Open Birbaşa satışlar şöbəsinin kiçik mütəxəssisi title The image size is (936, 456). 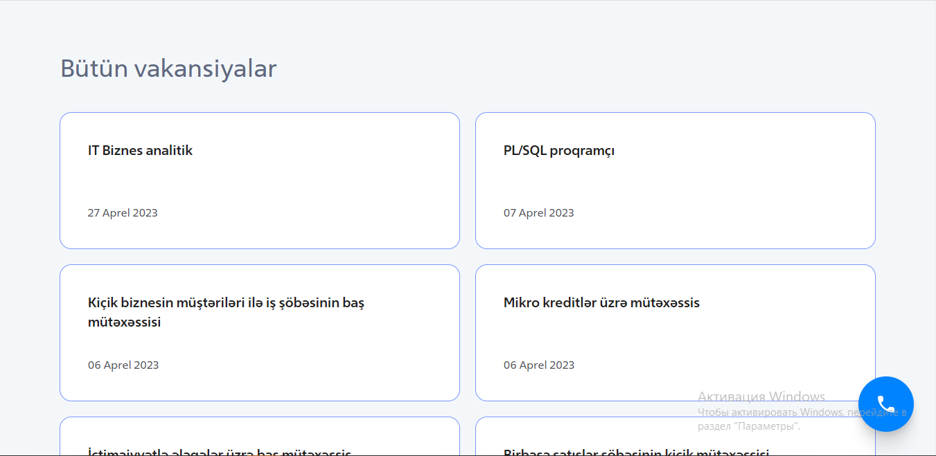point(636,453)
